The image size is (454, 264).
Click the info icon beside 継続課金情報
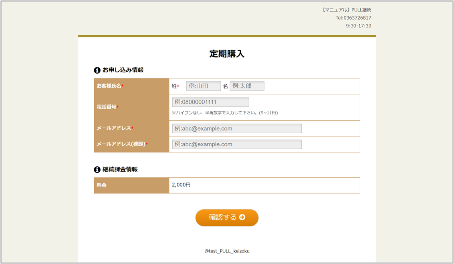coord(97,170)
